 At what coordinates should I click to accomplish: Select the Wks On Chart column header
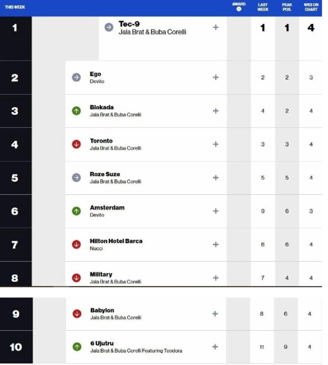click(311, 7)
